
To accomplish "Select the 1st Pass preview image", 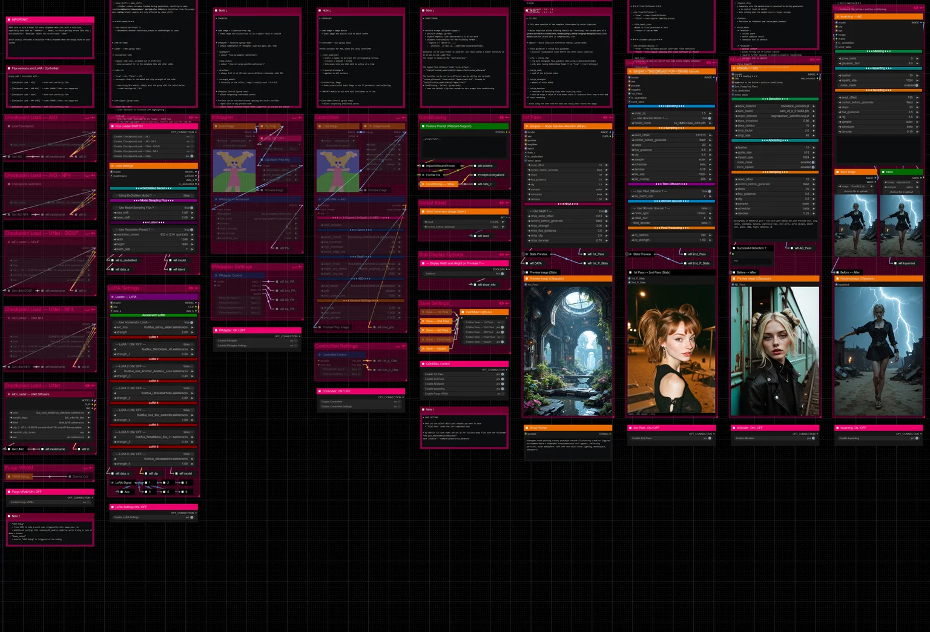I will click(567, 351).
